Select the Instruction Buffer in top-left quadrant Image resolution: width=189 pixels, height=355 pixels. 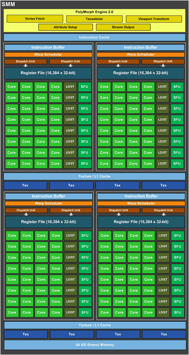(48, 47)
